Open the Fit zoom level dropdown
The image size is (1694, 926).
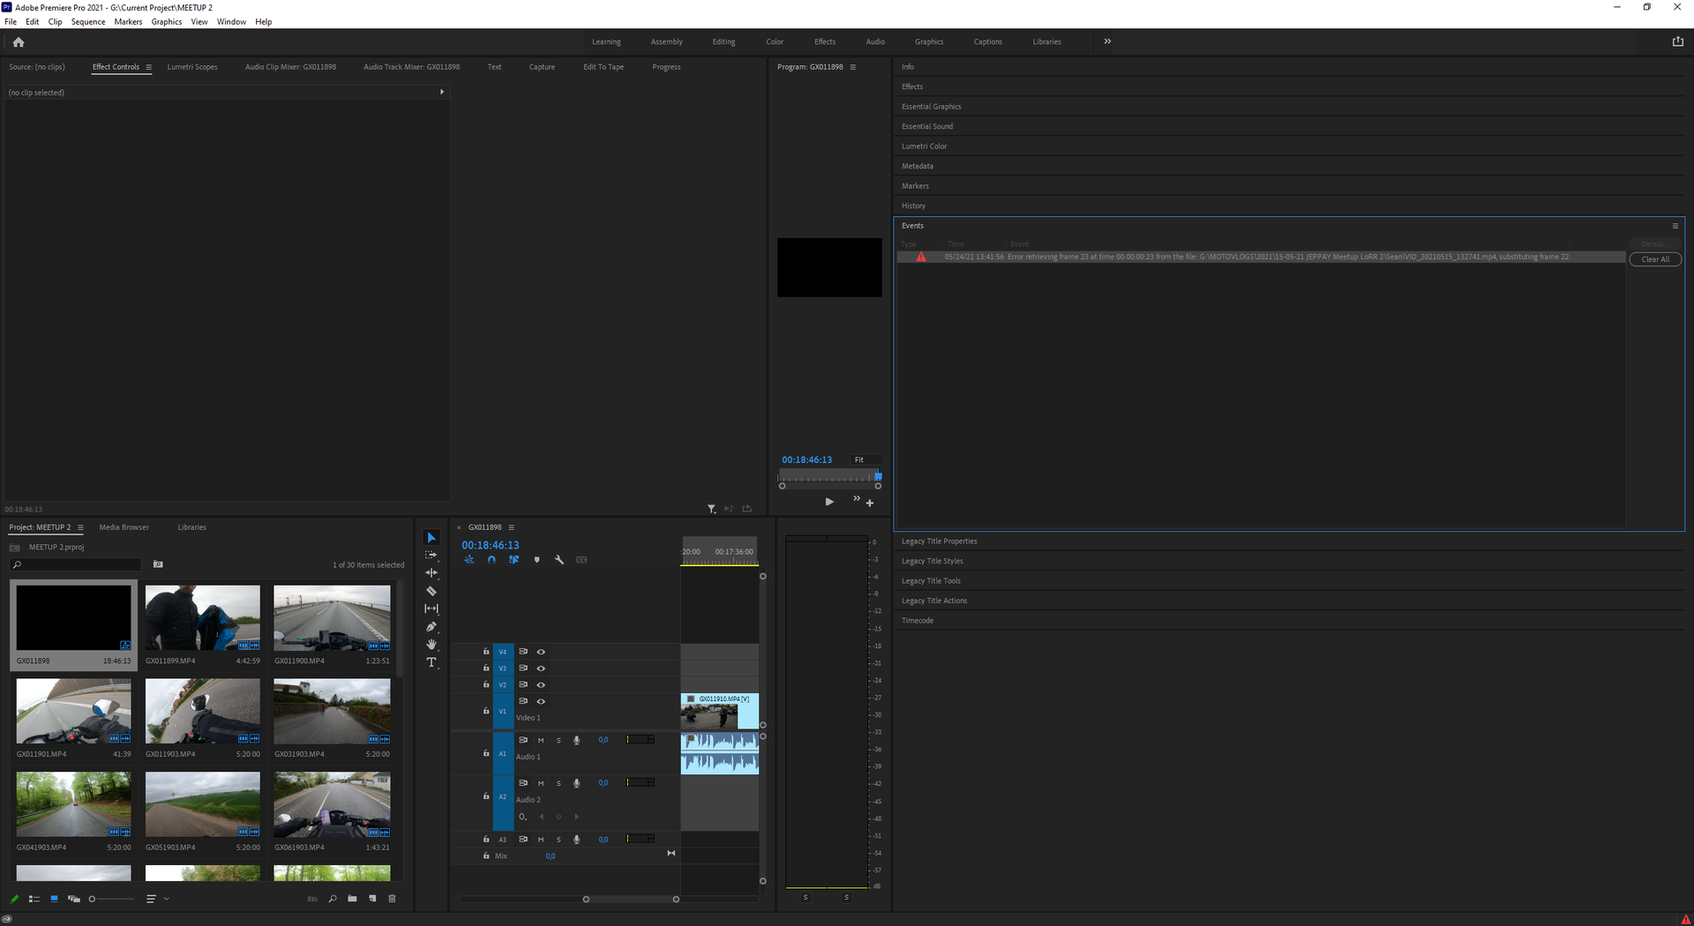point(865,460)
